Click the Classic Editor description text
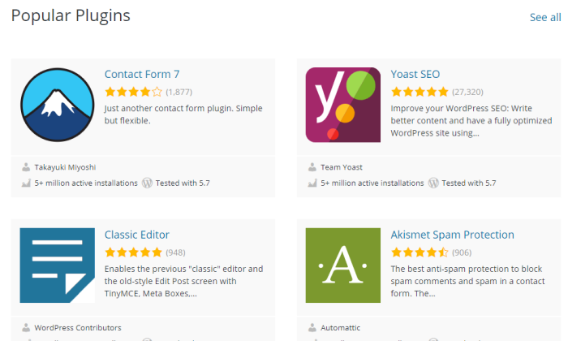This screenshot has width=568, height=341. [x=183, y=281]
